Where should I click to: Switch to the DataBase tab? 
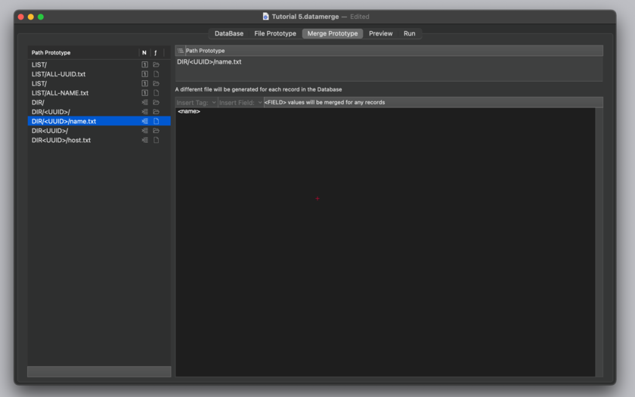(229, 33)
